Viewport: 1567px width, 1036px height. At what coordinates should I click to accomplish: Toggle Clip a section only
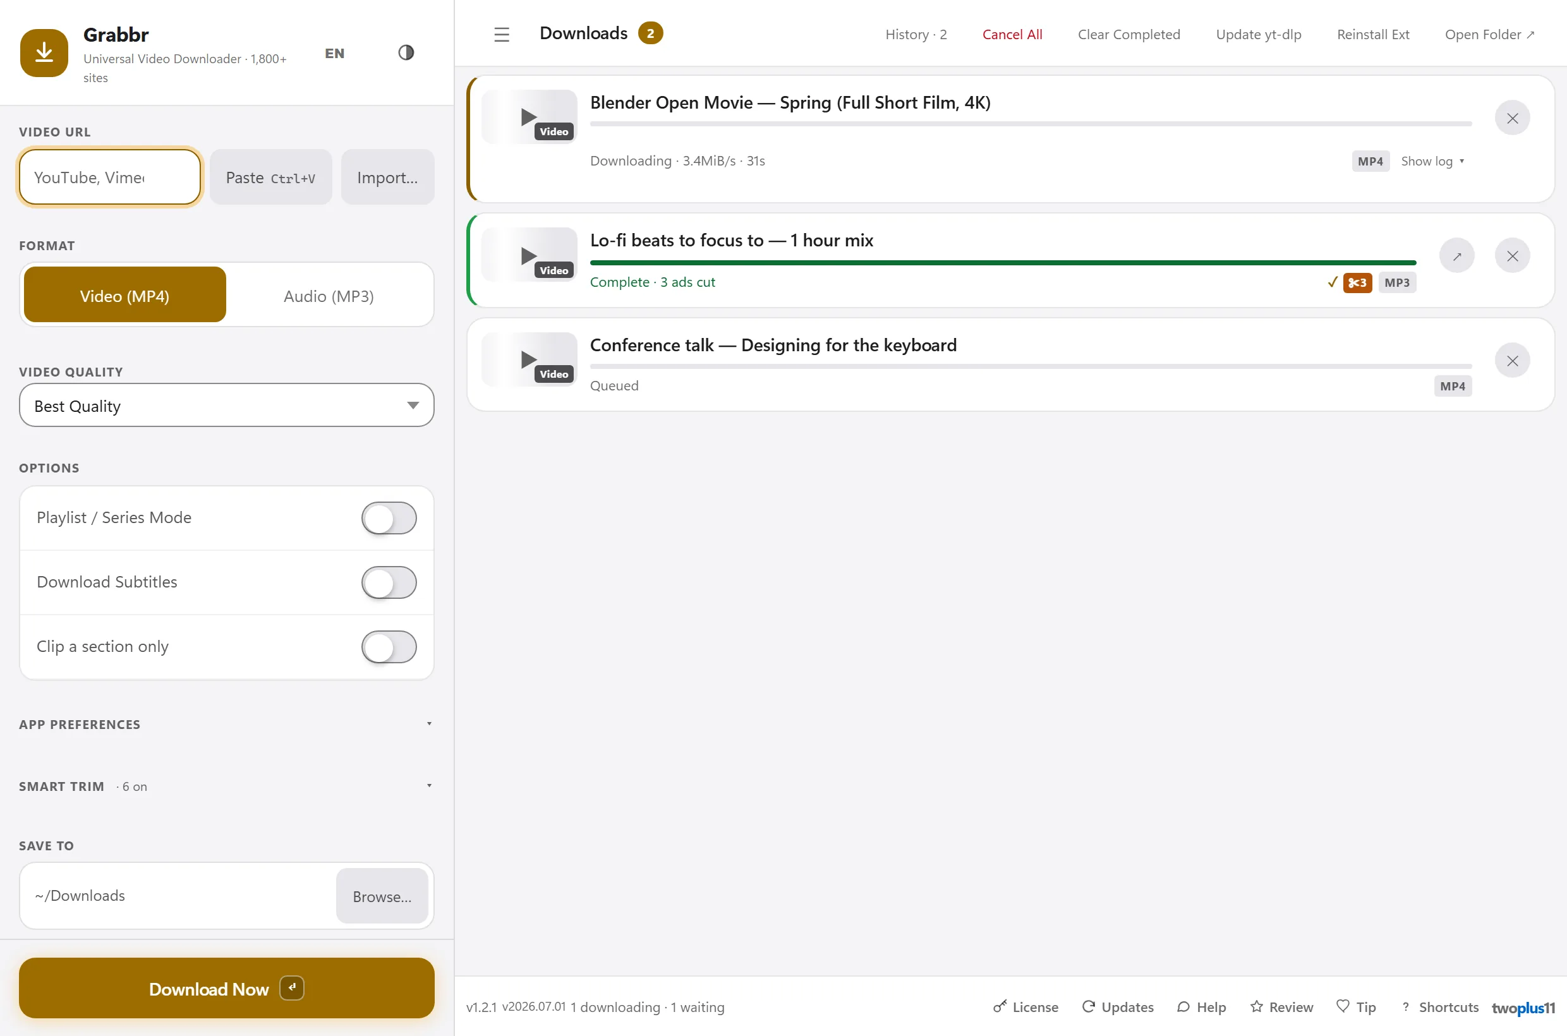coord(389,647)
